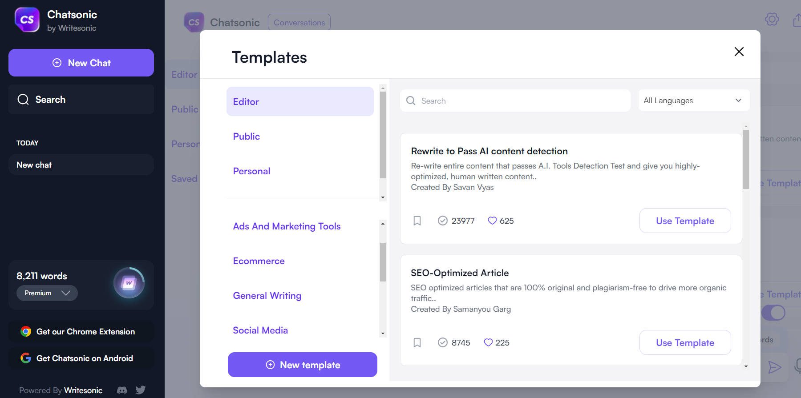Select the Public templates tab

tap(247, 137)
